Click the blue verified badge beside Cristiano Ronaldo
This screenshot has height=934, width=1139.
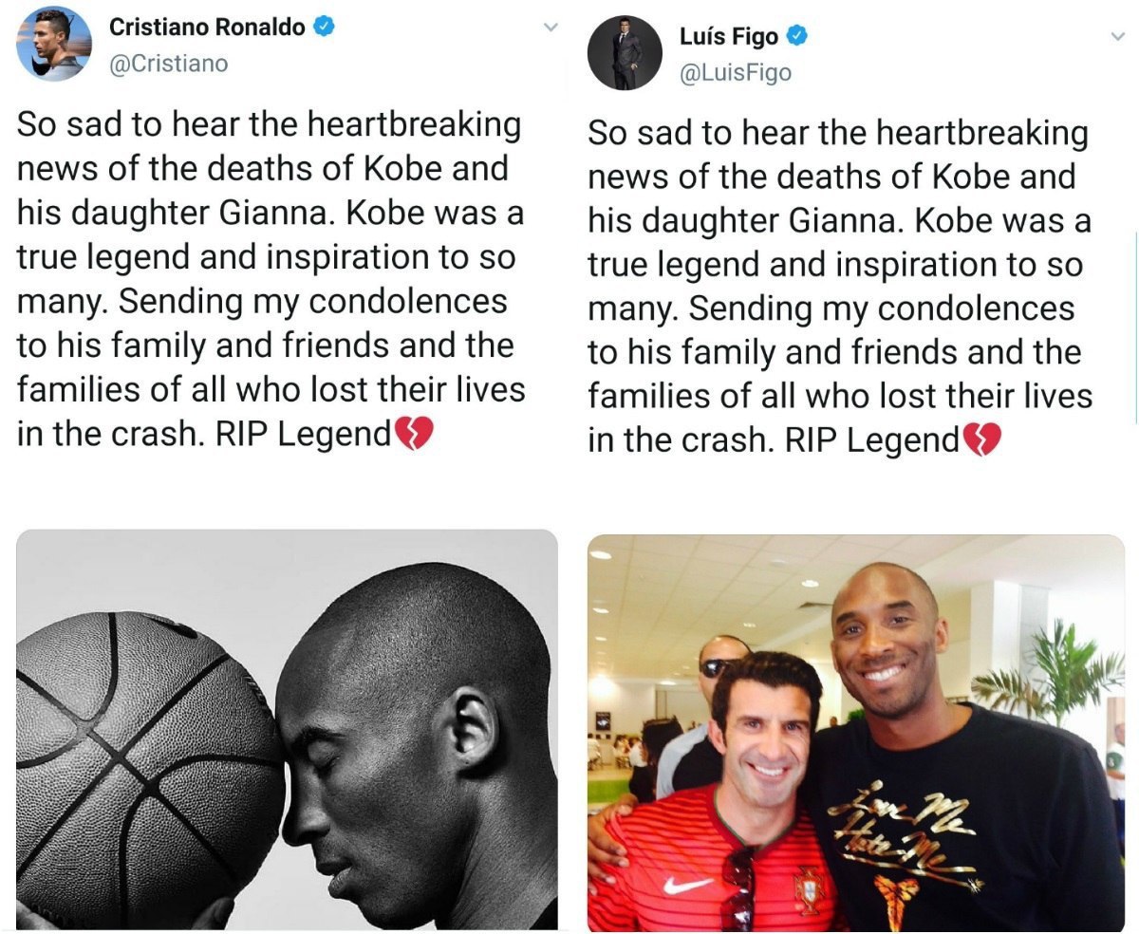(x=324, y=27)
